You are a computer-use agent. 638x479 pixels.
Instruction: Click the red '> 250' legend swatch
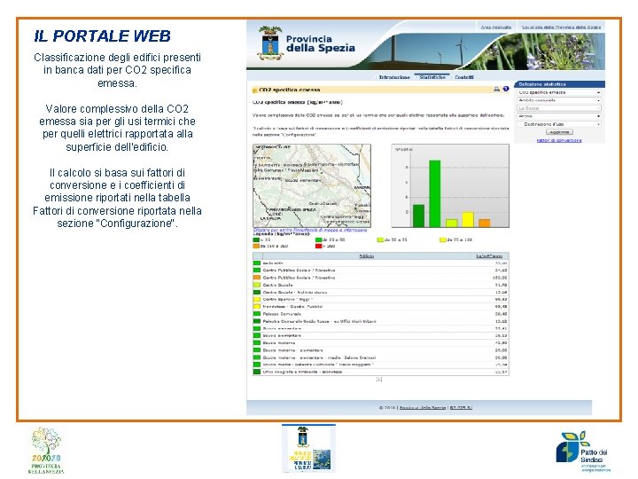pos(319,246)
